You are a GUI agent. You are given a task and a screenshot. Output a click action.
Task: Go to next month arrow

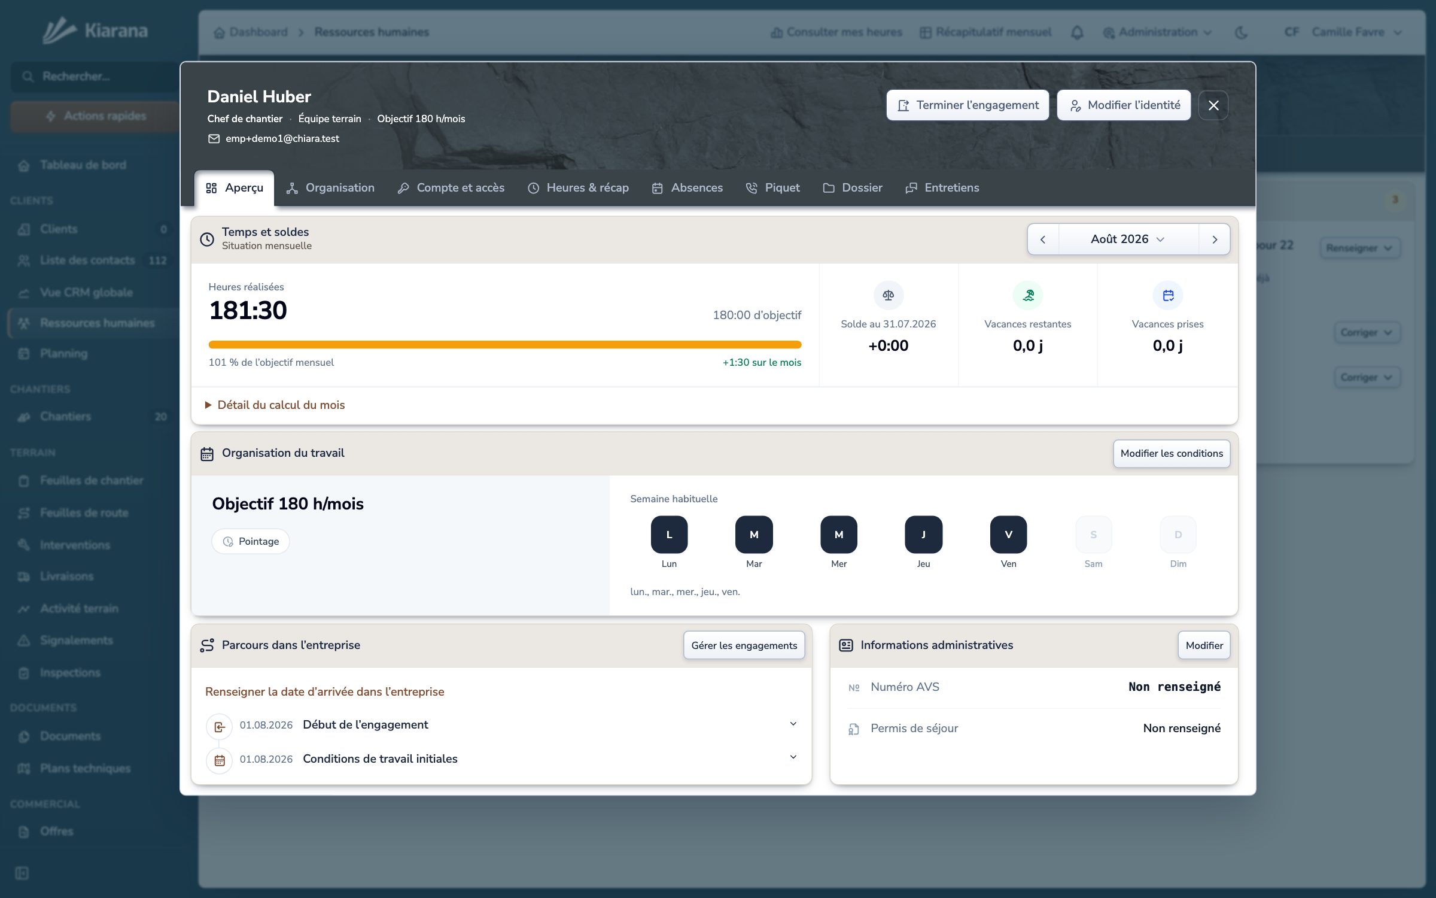point(1215,239)
